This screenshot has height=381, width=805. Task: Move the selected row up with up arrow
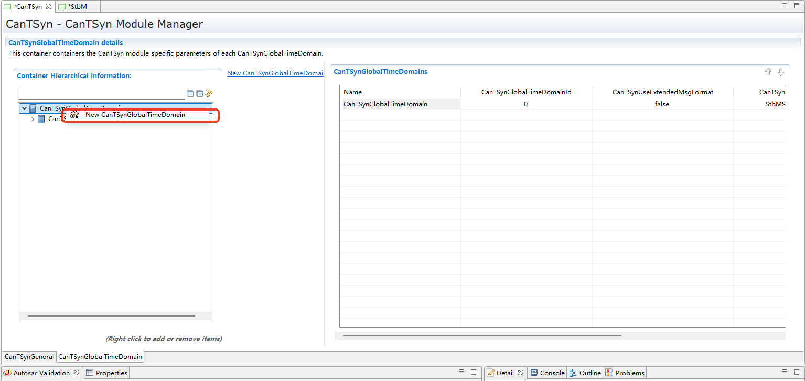click(768, 72)
